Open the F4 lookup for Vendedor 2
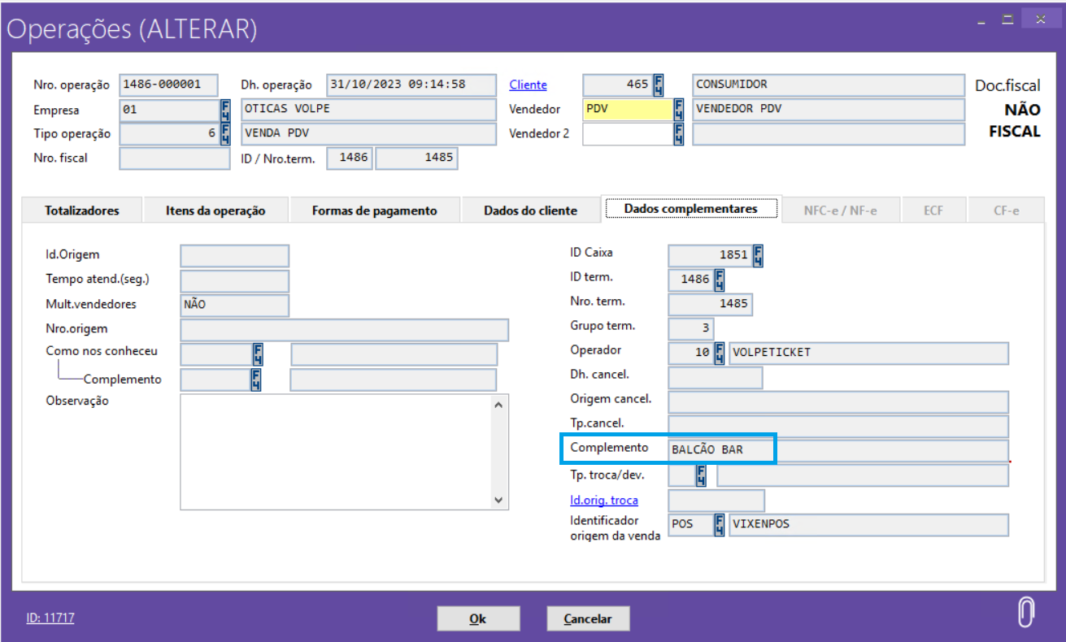1066x642 pixels. 679,134
